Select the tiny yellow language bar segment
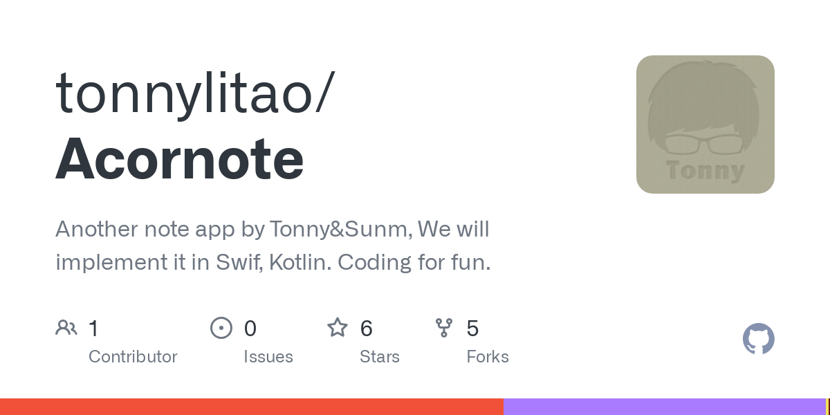Image resolution: width=830 pixels, height=415 pixels. 827,407
